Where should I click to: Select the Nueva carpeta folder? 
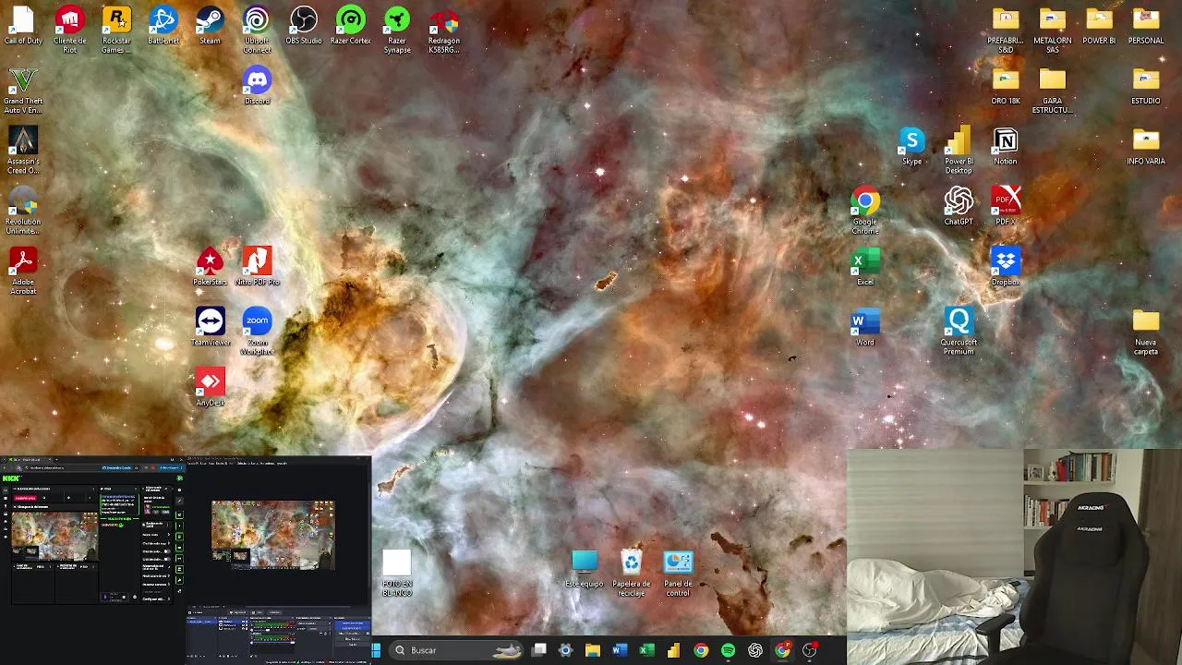point(1146,332)
